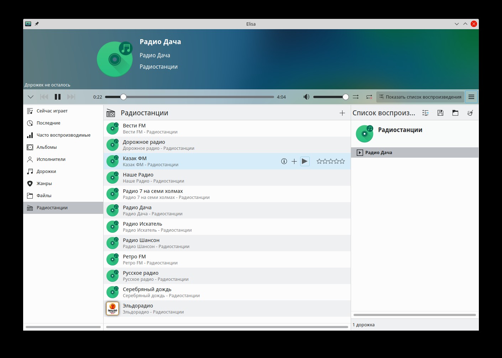
Task: Click the track position slider
Action: [x=189, y=97]
